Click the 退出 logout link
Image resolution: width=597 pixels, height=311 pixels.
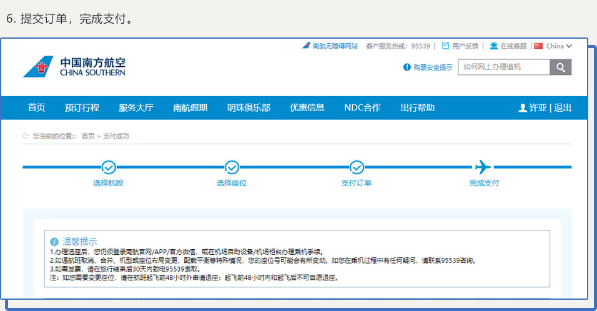coord(563,107)
